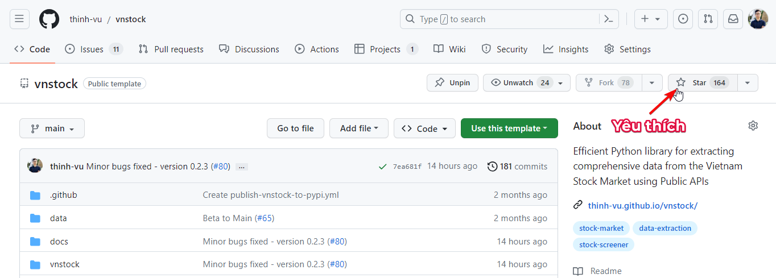The image size is (776, 278).
Task: Open the thinh-vu.github.io/vnstock link
Action: point(642,205)
